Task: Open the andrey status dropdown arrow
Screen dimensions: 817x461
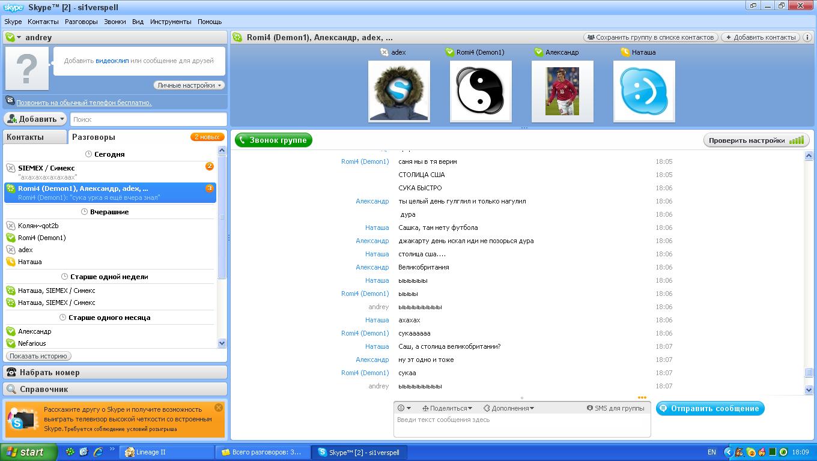Action: click(x=19, y=37)
